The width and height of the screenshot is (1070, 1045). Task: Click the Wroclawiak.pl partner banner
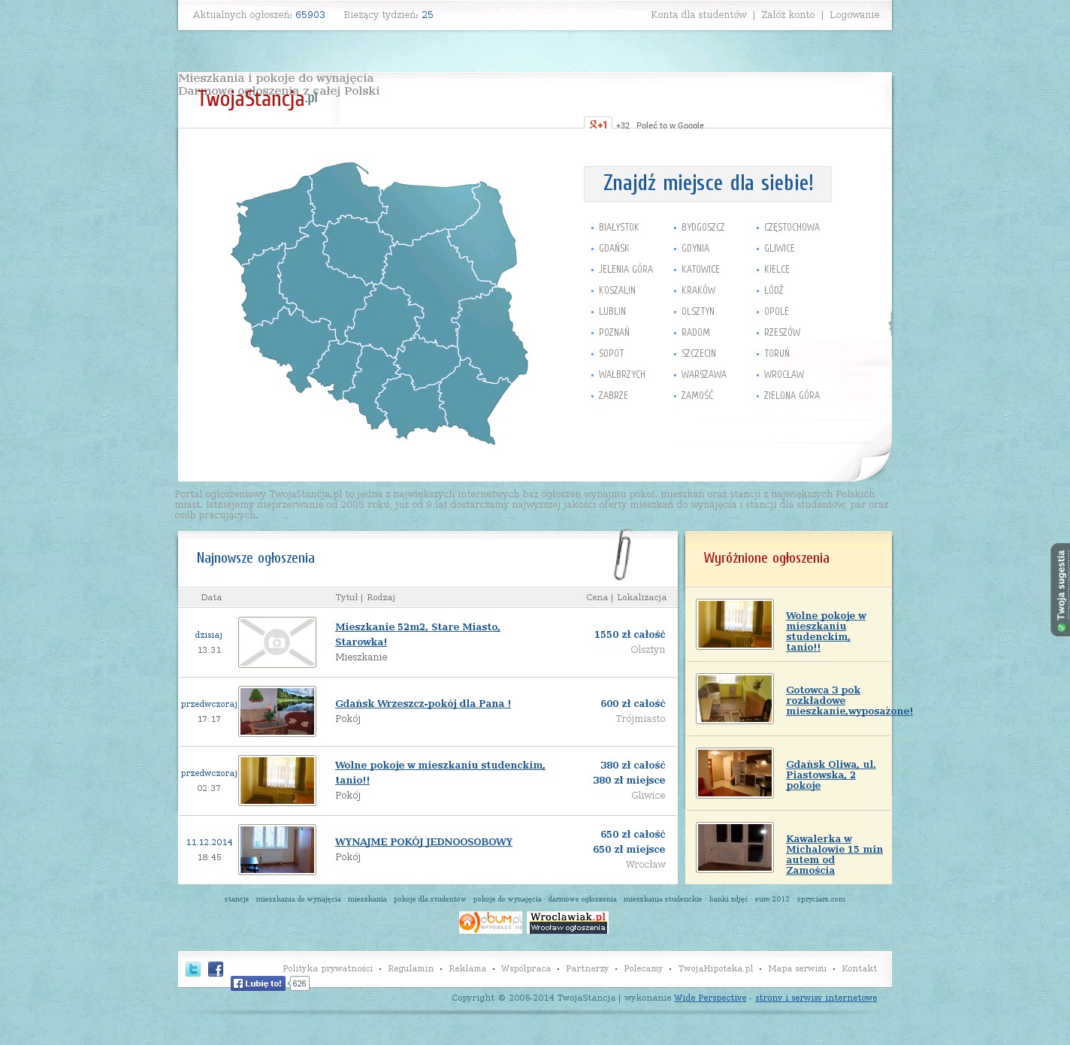567,923
